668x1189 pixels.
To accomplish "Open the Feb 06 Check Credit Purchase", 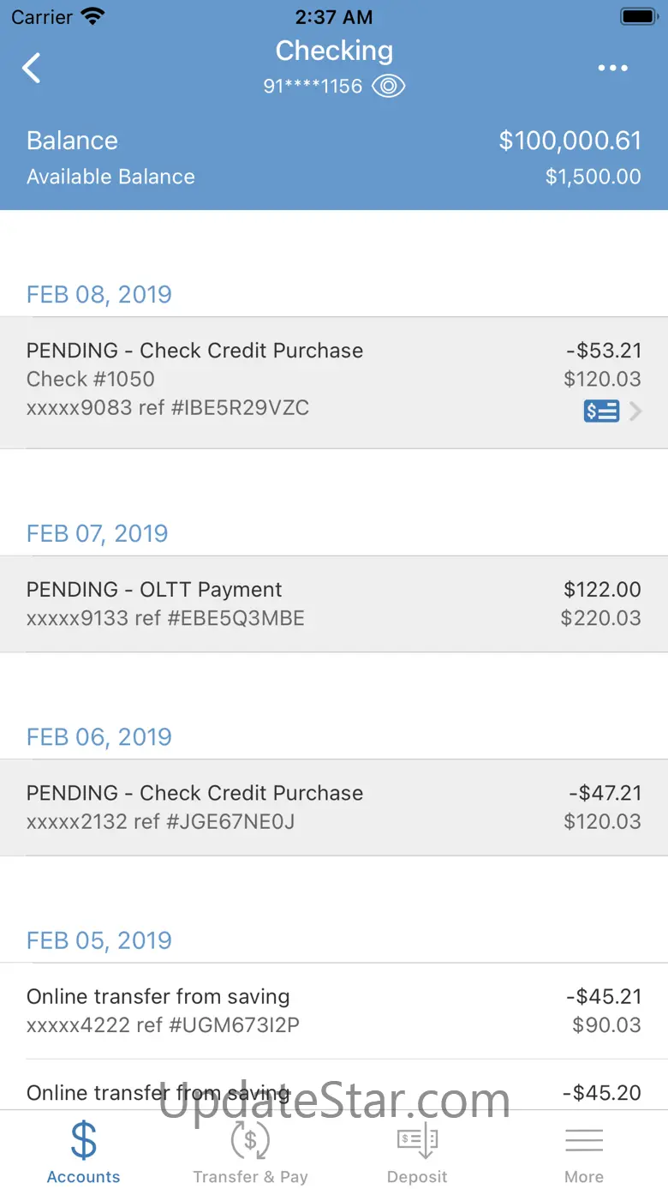I will 334,807.
